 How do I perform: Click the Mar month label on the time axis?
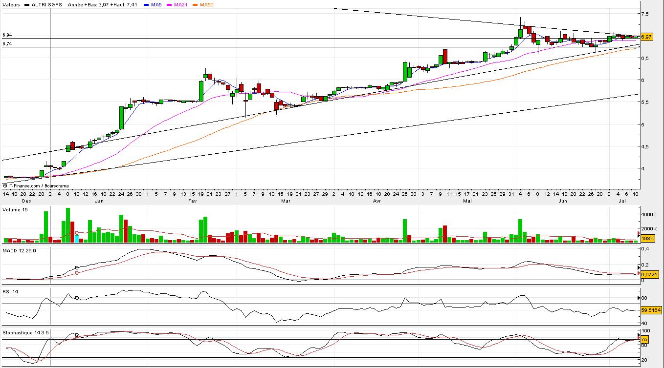point(286,201)
